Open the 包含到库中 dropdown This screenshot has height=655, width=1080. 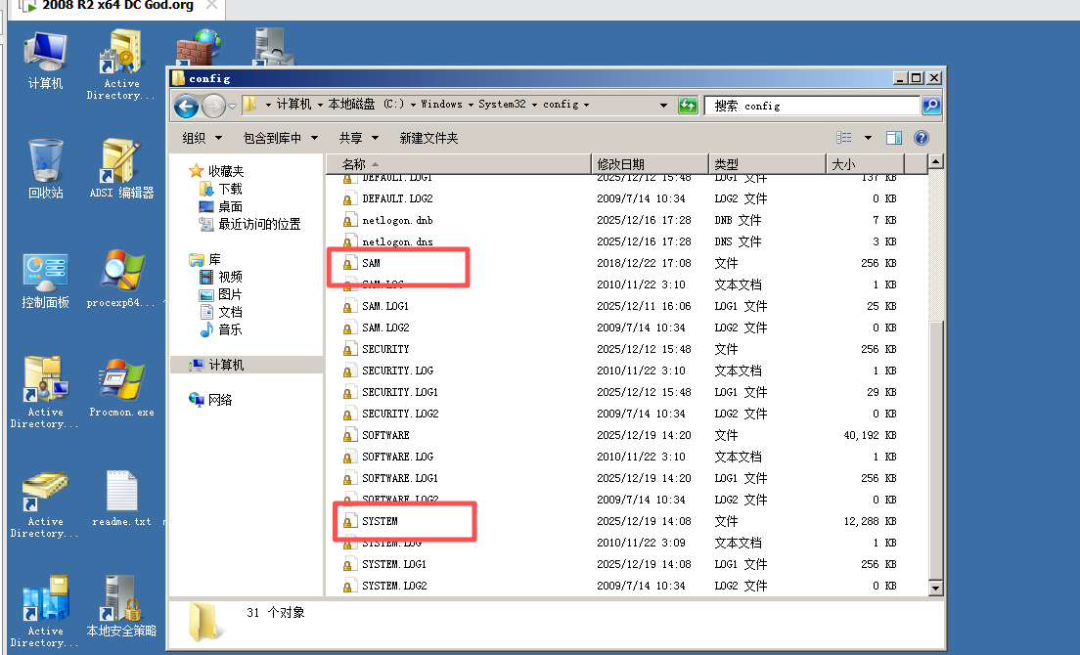(281, 138)
